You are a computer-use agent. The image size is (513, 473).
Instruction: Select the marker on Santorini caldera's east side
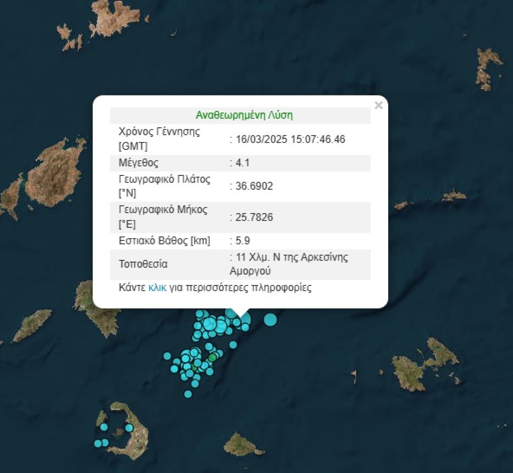tap(129, 428)
